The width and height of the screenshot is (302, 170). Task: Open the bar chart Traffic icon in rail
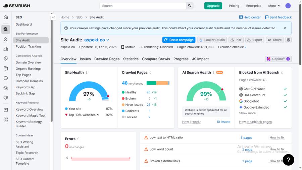coord(6,49)
